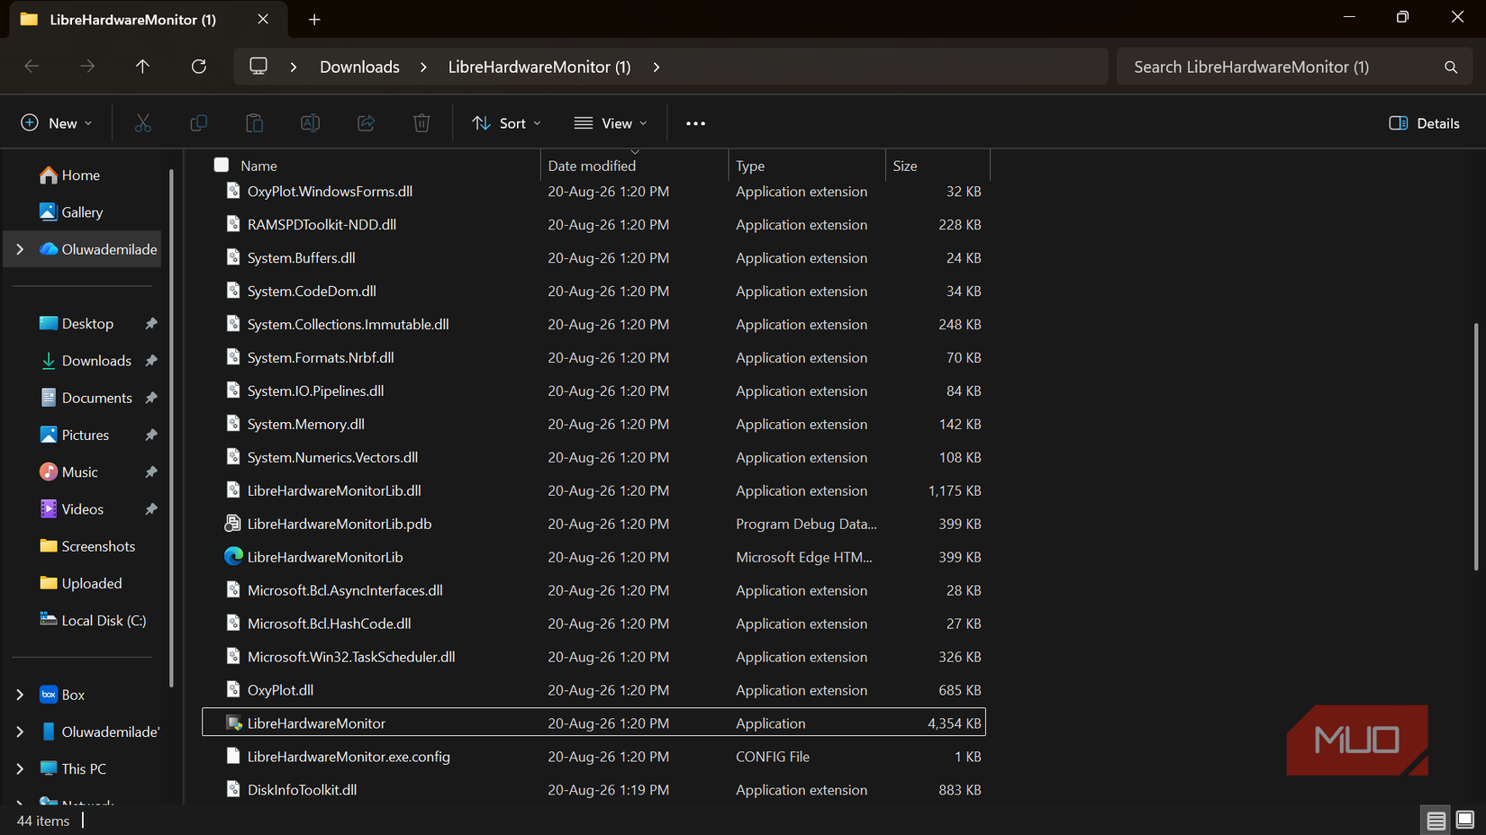Expand the Box tree node
This screenshot has width=1486, height=835.
point(20,695)
